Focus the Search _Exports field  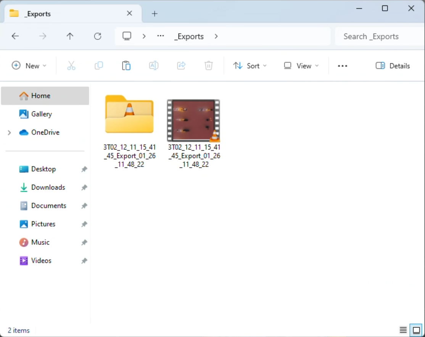pyautogui.click(x=380, y=36)
